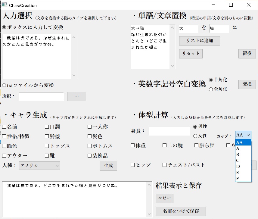Image resolution: width=258 pixels, height=219 pixels.
Task: Select 犬→猫 entry in replace list
Action: pyautogui.click(x=138, y=28)
